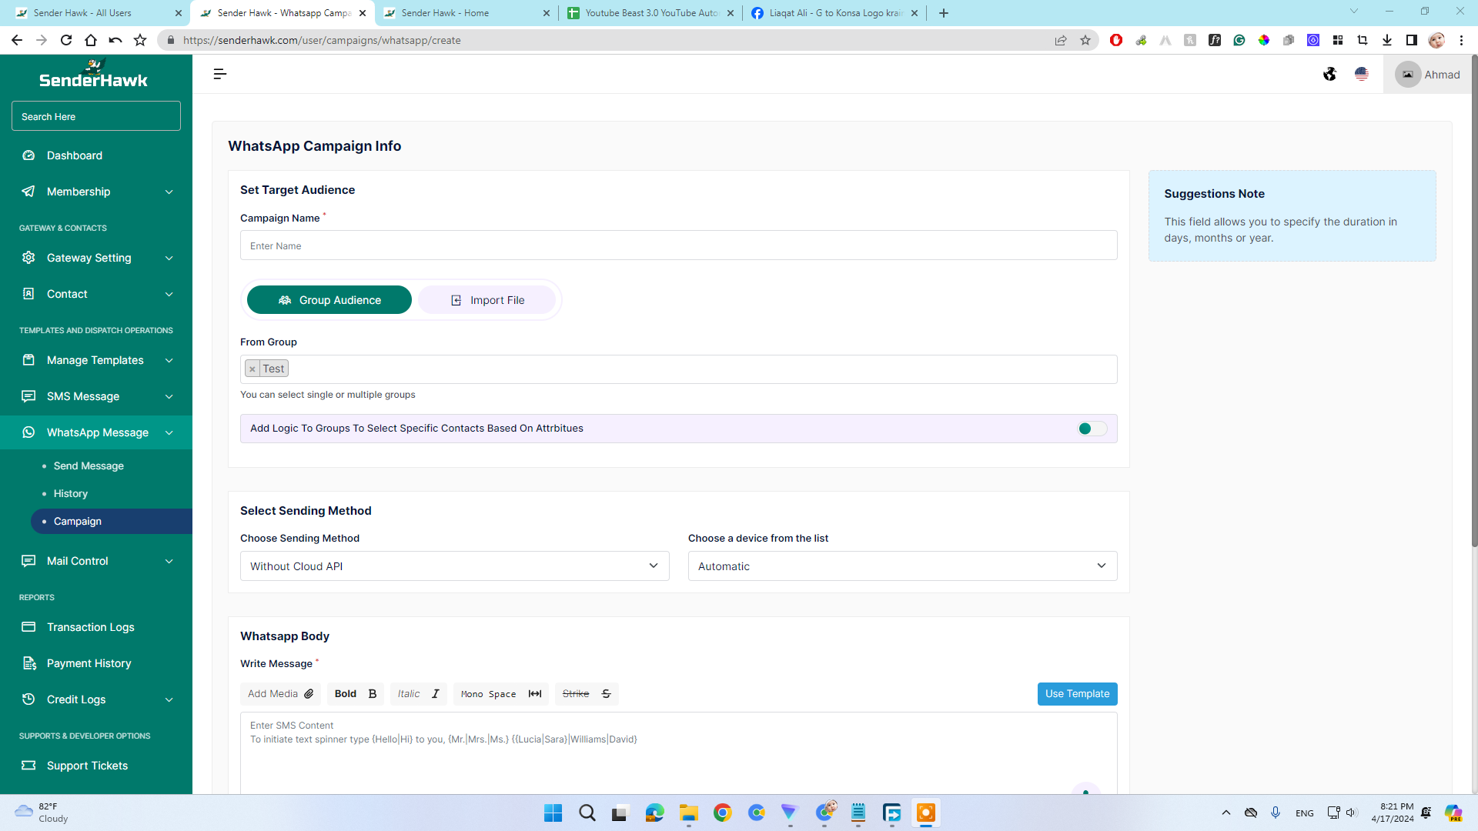Click the strikethrough S icon
Viewport: 1478px width, 831px height.
(607, 694)
